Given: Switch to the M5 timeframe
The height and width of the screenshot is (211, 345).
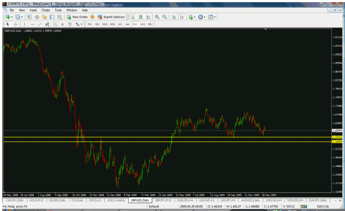Looking at the screenshot, I should pos(97,24).
